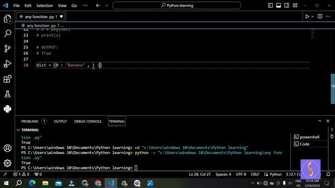Click errors and warnings status indicator
This screenshot has height=188, width=335.
pyautogui.click(x=21, y=174)
